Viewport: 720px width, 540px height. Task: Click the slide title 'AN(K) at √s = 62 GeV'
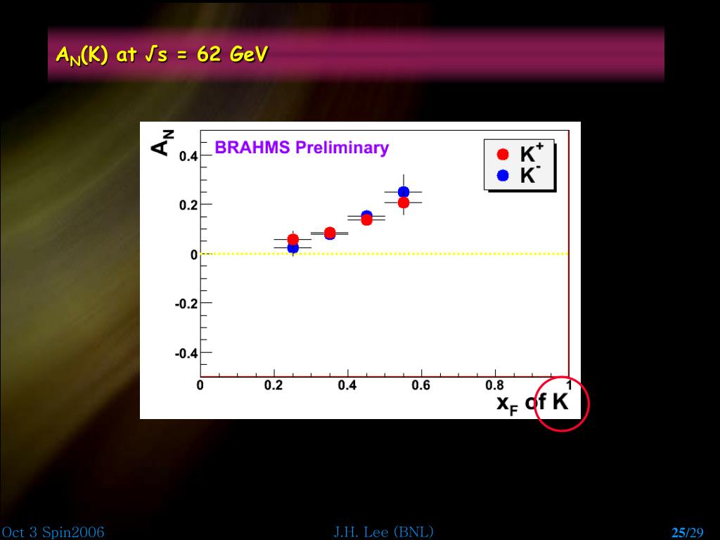pos(162,55)
